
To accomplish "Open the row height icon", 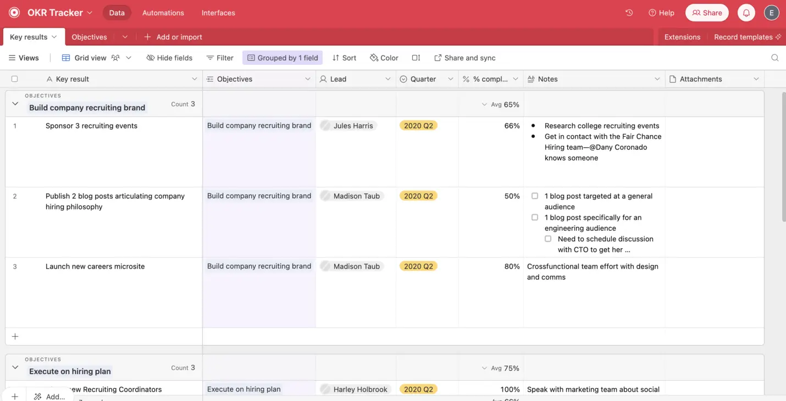I will [x=416, y=58].
